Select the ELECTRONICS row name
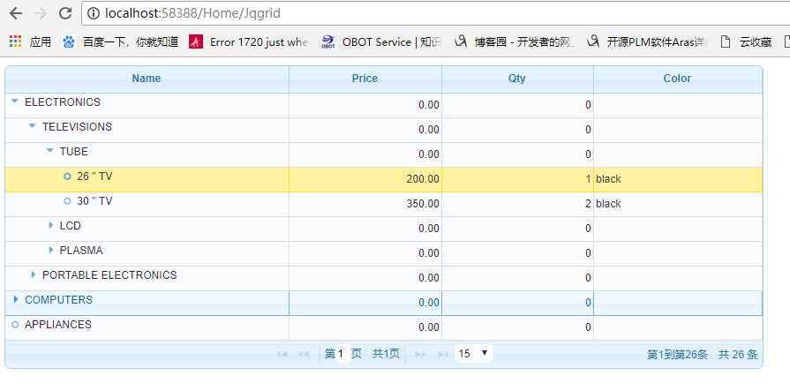This screenshot has width=790, height=383. click(x=63, y=102)
